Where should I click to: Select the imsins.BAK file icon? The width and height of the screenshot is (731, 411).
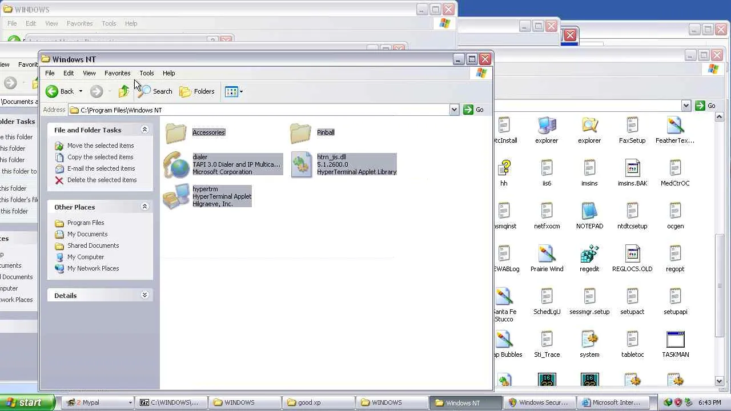(632, 168)
